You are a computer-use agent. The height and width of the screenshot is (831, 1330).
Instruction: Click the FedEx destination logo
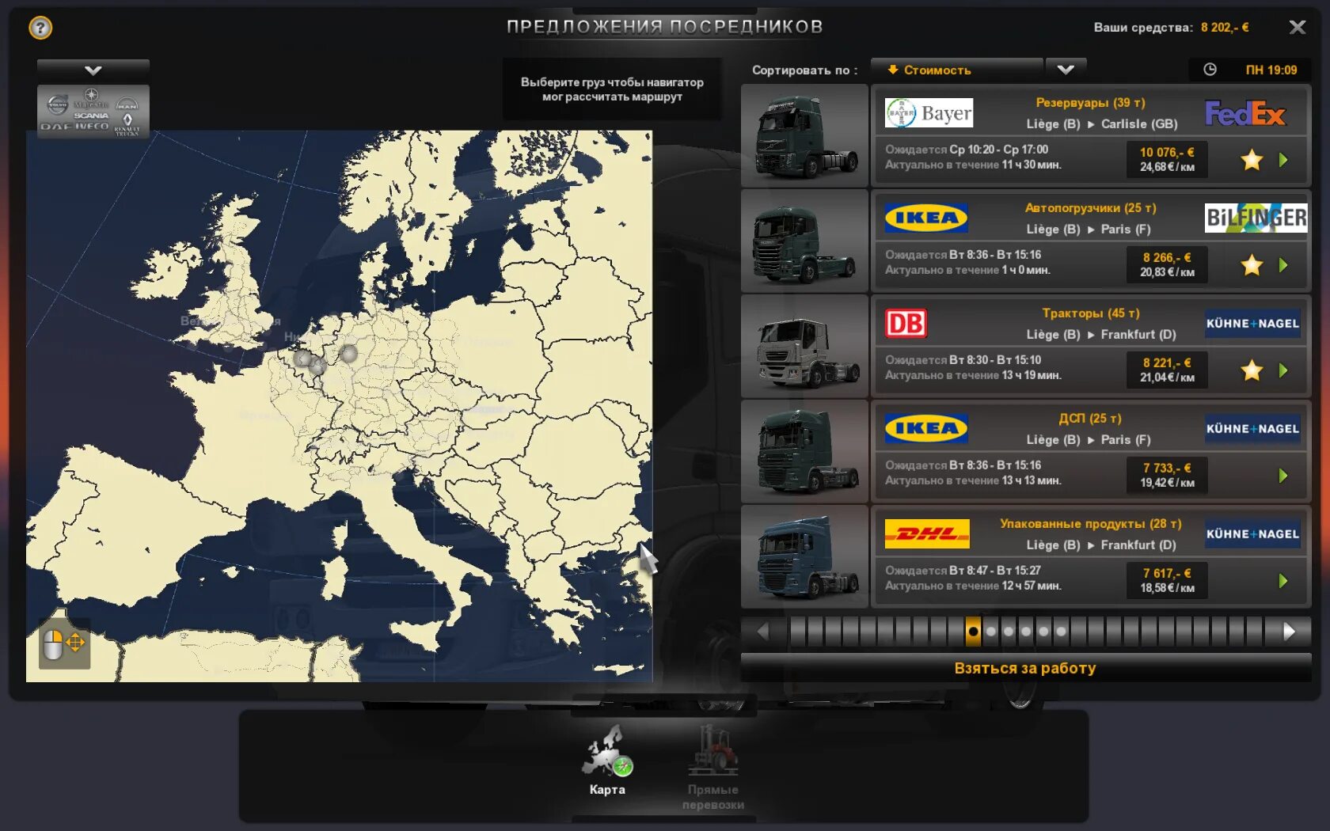(1245, 114)
